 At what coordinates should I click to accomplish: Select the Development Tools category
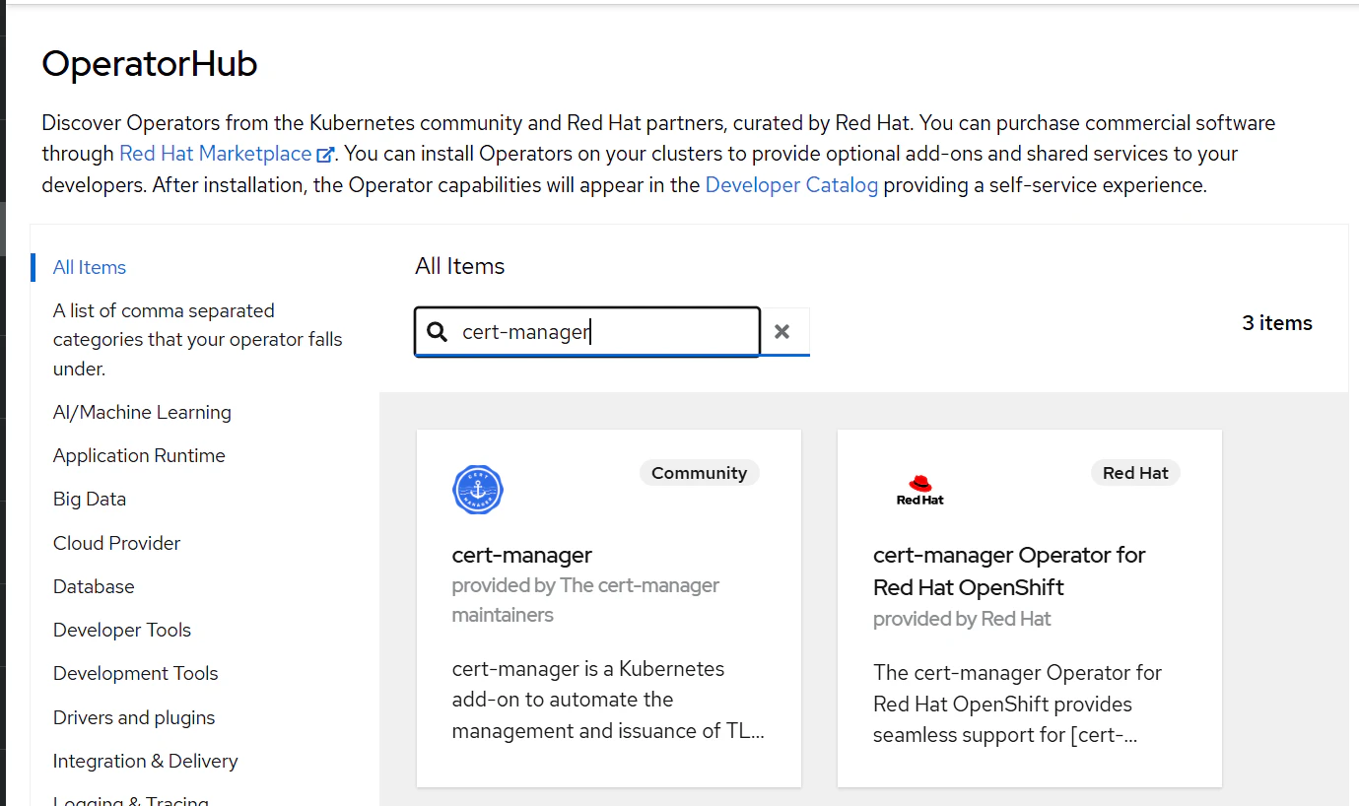[x=136, y=673]
